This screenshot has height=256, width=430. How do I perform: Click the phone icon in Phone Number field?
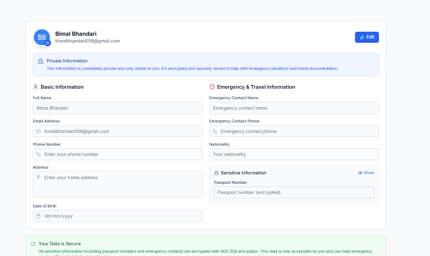[x=39, y=154]
